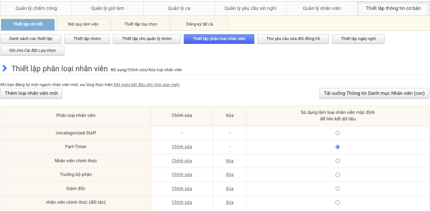
Task: Download Thông tin Danh mục Nhân viên csv
Action: 374,93
